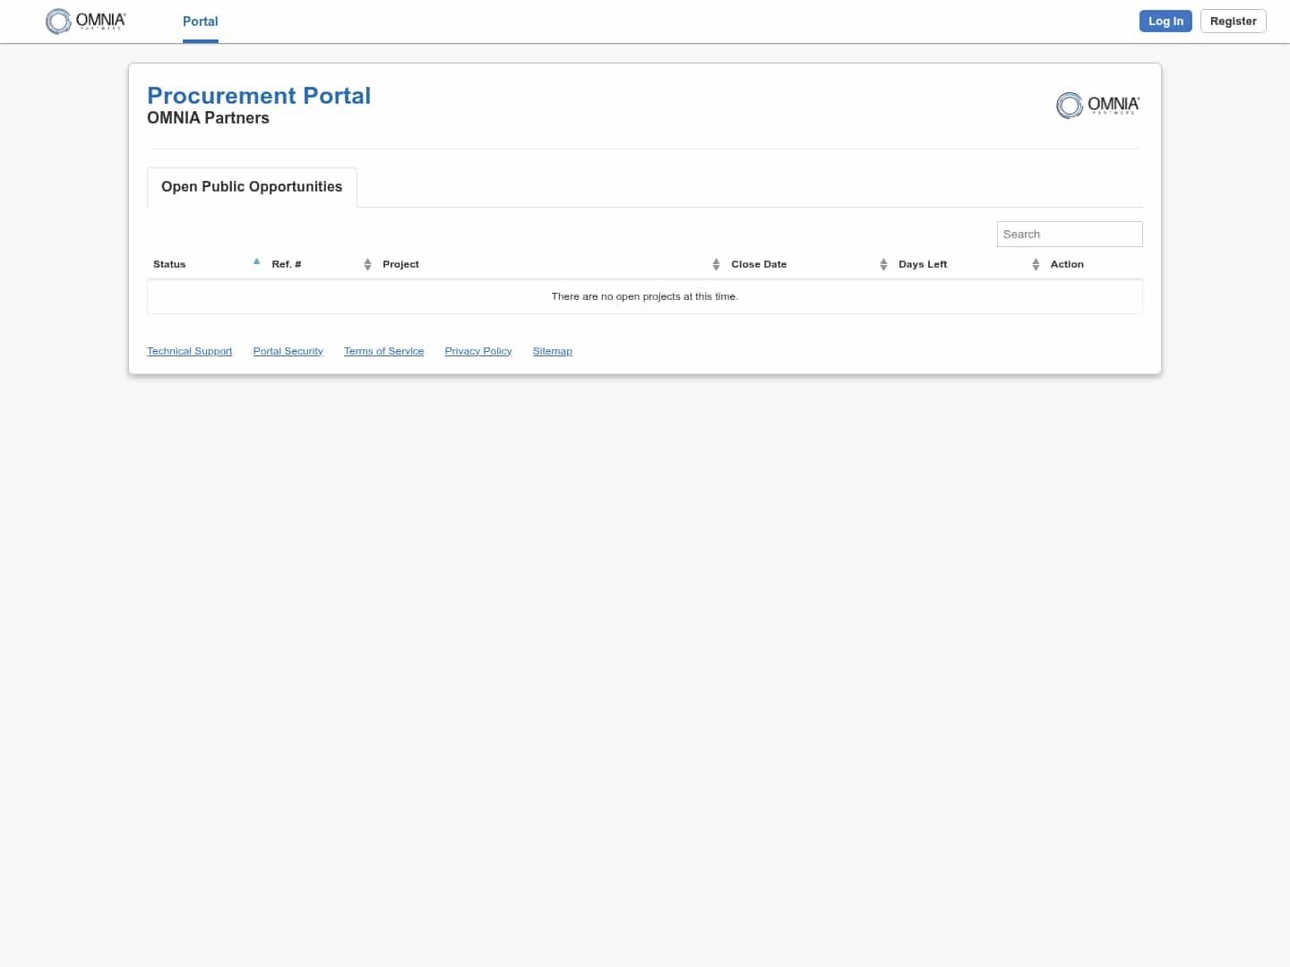Open the Technical Support link
Screen dimensions: 1290x967
190,351
